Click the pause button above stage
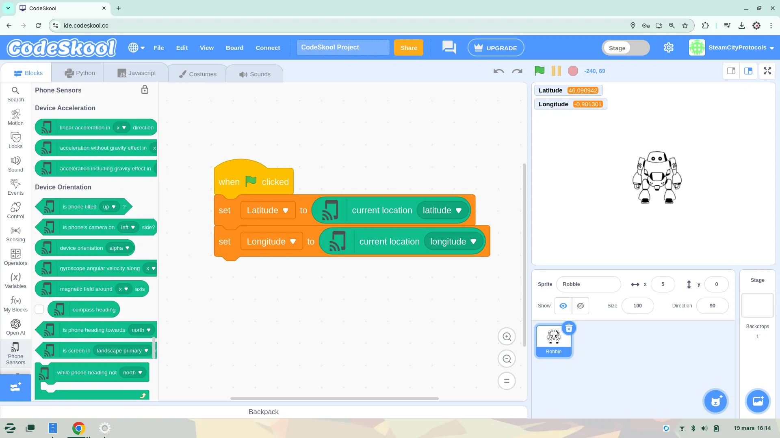The image size is (780, 438). tap(556, 71)
